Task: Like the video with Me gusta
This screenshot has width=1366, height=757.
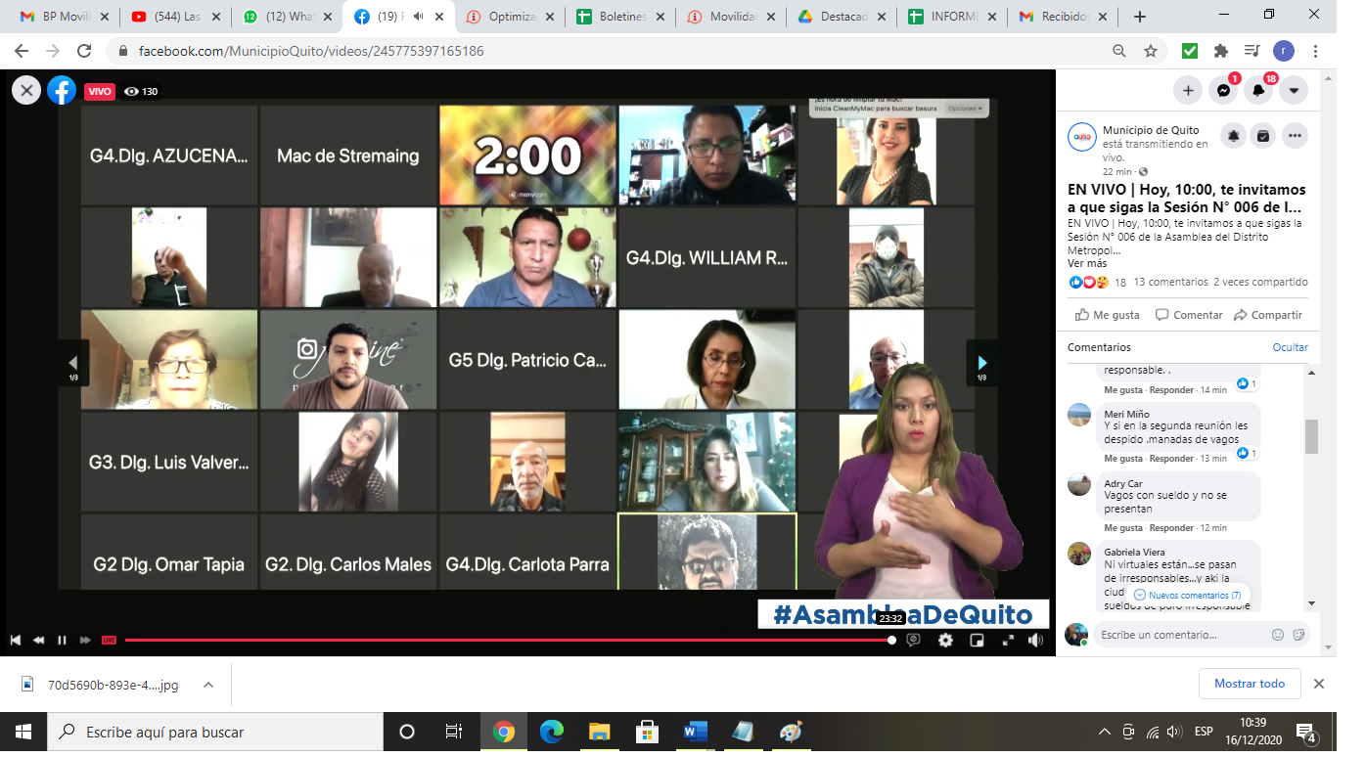Action: tap(1108, 315)
